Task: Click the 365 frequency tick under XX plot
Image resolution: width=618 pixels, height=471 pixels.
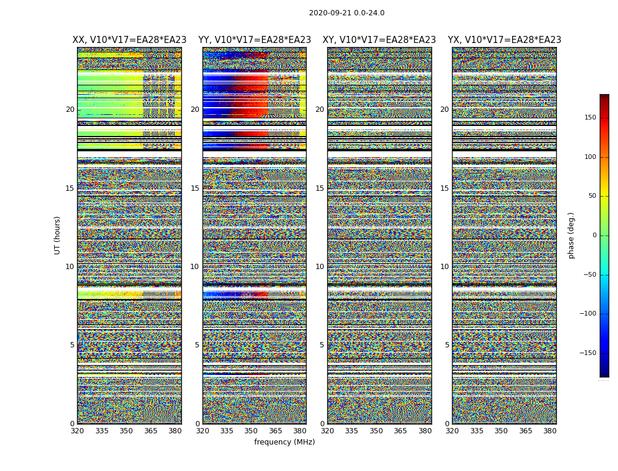Action: tap(151, 431)
